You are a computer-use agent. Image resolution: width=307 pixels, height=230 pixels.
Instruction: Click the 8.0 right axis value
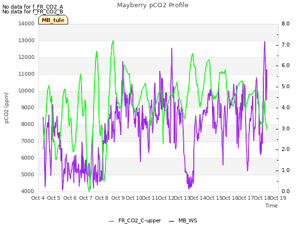point(285,23)
